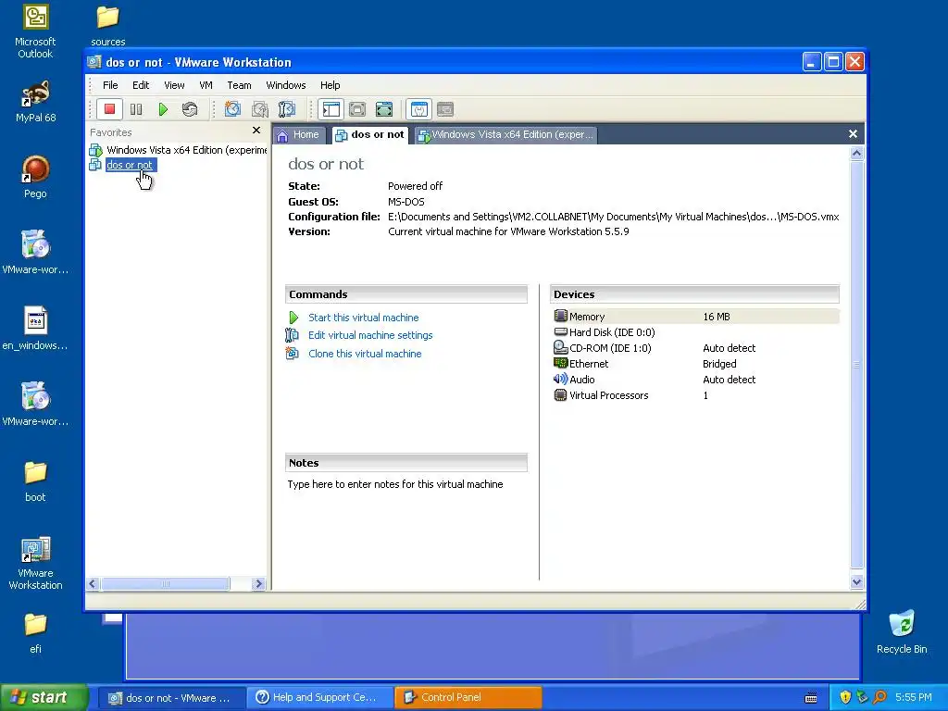The image size is (948, 711).
Task: Click 'Clone this virtual machine' link
Action: [365, 354]
